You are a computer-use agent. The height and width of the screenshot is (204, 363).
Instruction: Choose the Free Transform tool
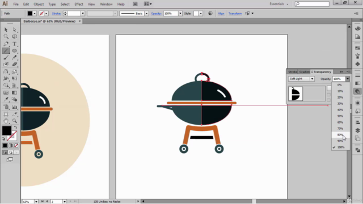(15, 78)
